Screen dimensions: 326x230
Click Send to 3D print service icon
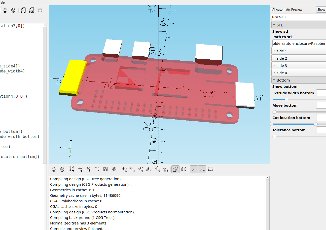(40, 10)
